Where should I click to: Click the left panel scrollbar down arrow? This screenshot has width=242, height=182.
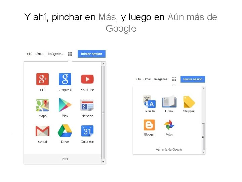[103, 162]
